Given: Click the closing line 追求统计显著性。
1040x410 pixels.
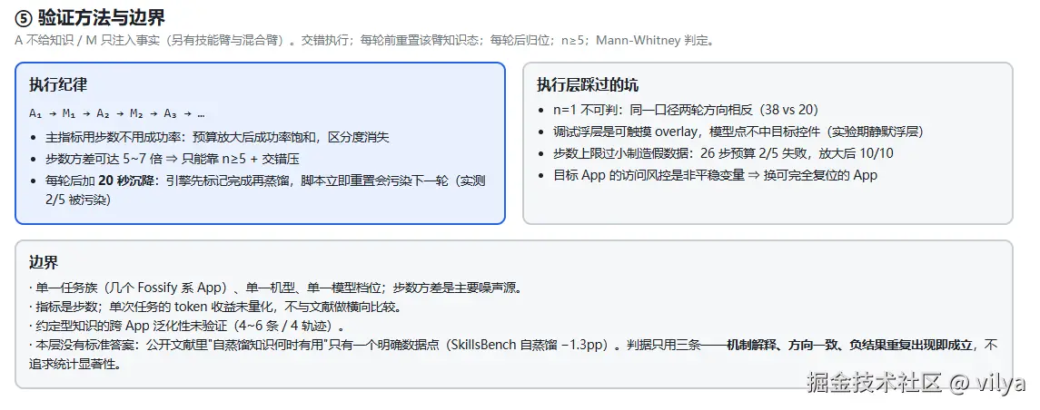Looking at the screenshot, I should tap(75, 365).
